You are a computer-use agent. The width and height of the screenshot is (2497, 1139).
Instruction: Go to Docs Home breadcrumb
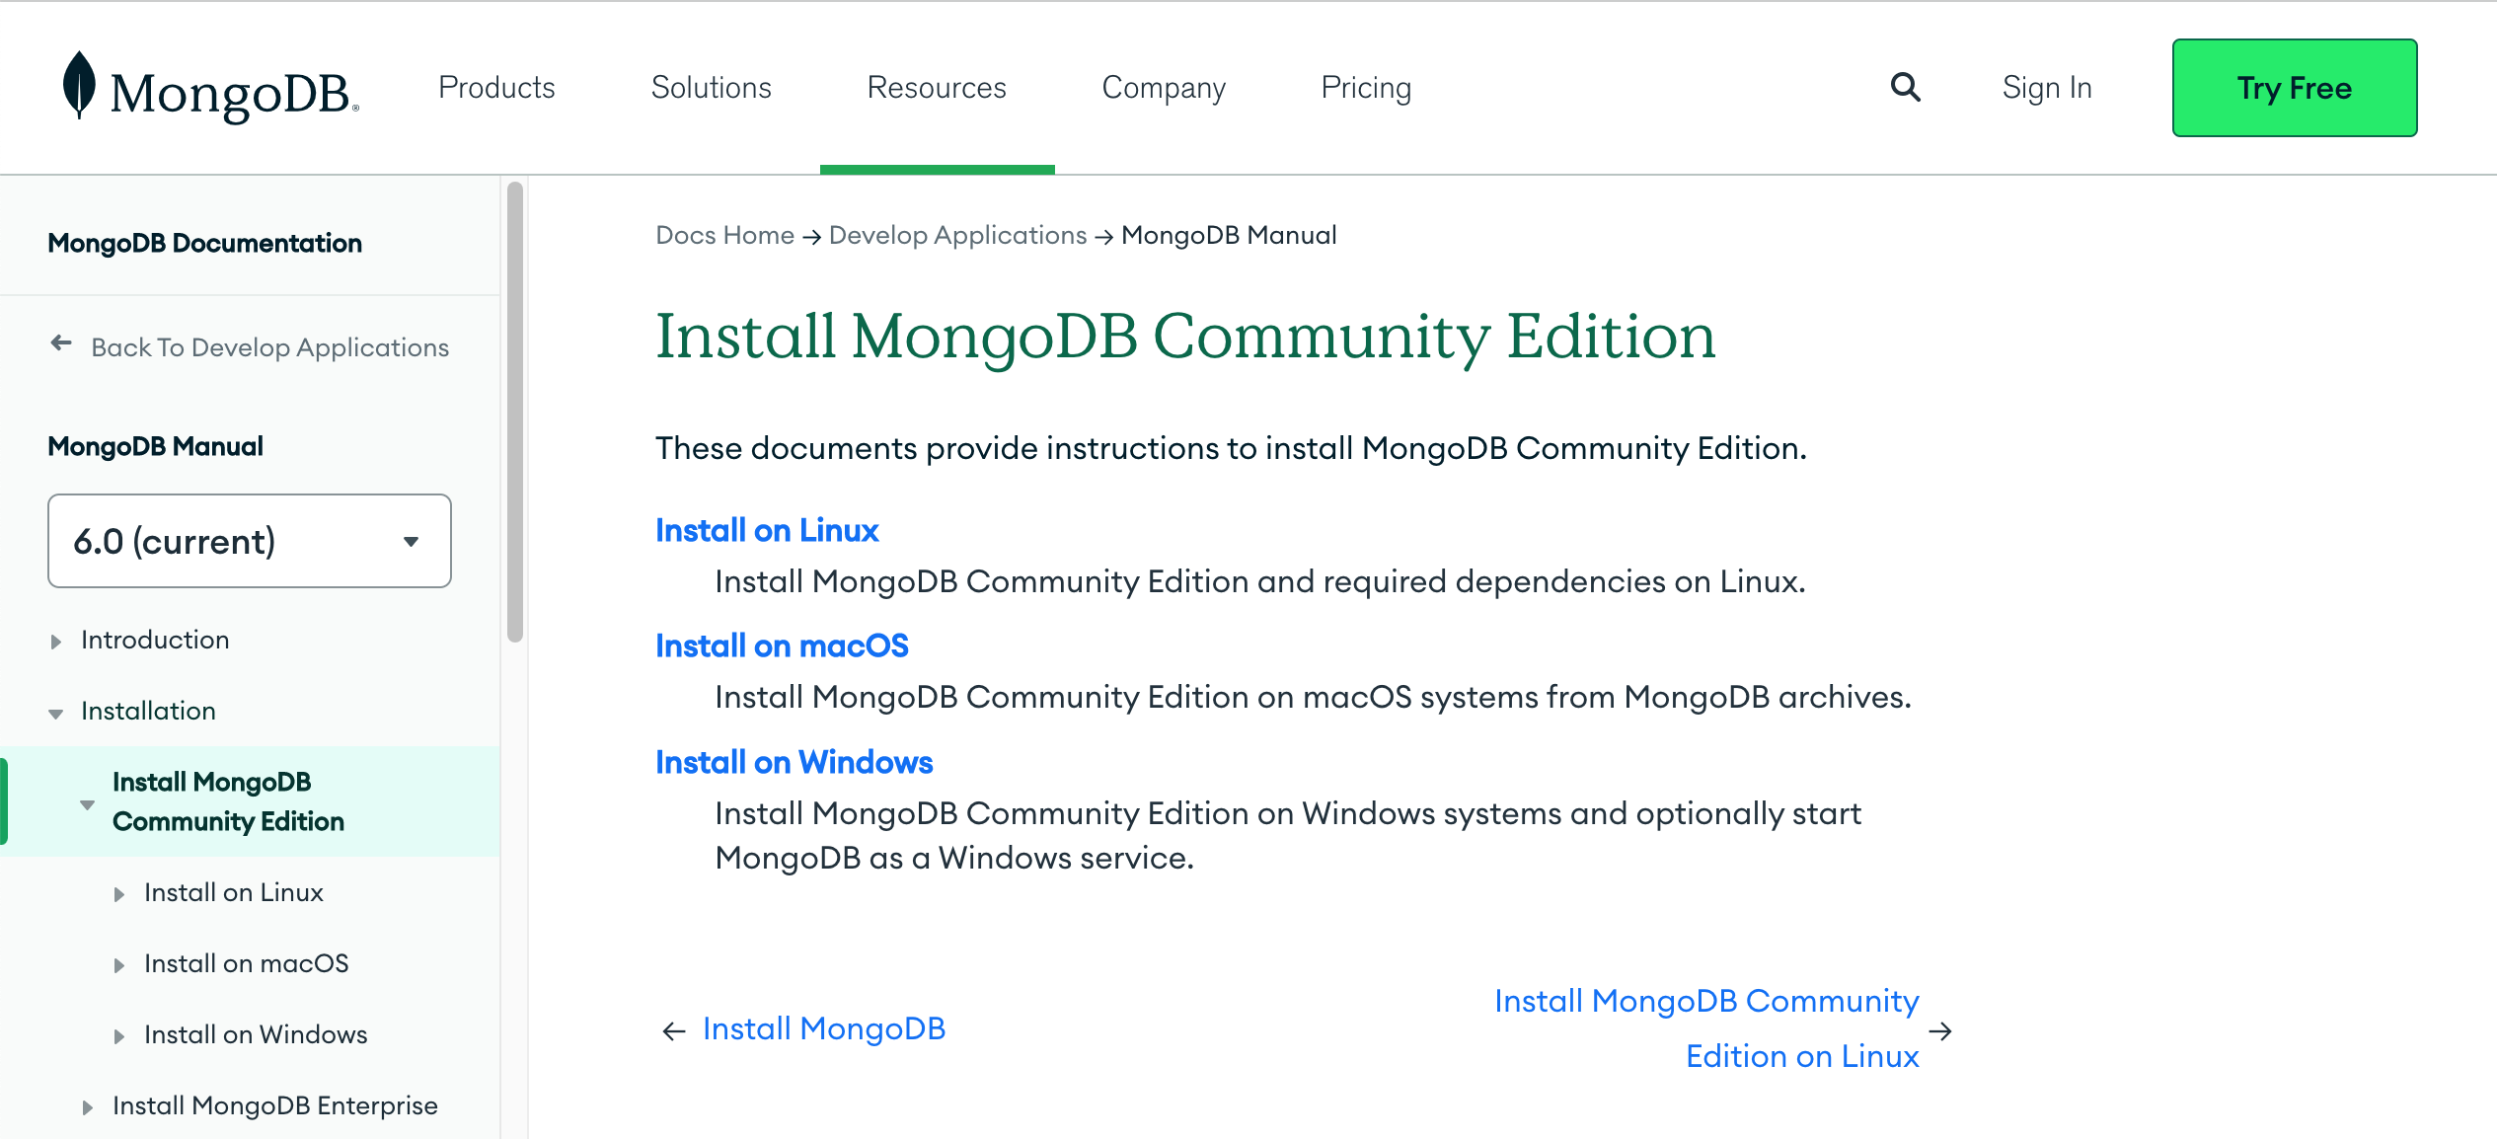pyautogui.click(x=725, y=235)
